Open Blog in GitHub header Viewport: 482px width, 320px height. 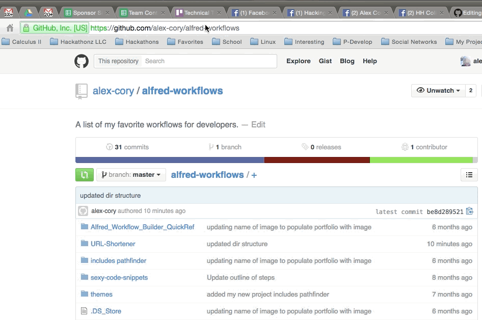point(347,61)
